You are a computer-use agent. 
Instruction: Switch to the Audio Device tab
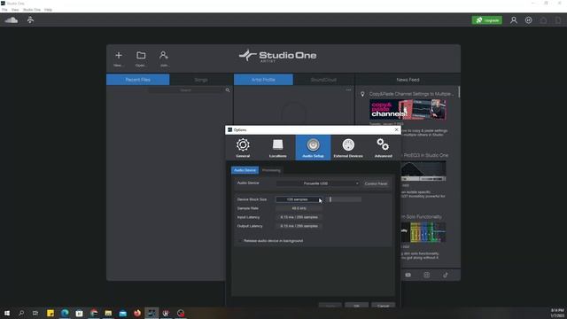245,170
